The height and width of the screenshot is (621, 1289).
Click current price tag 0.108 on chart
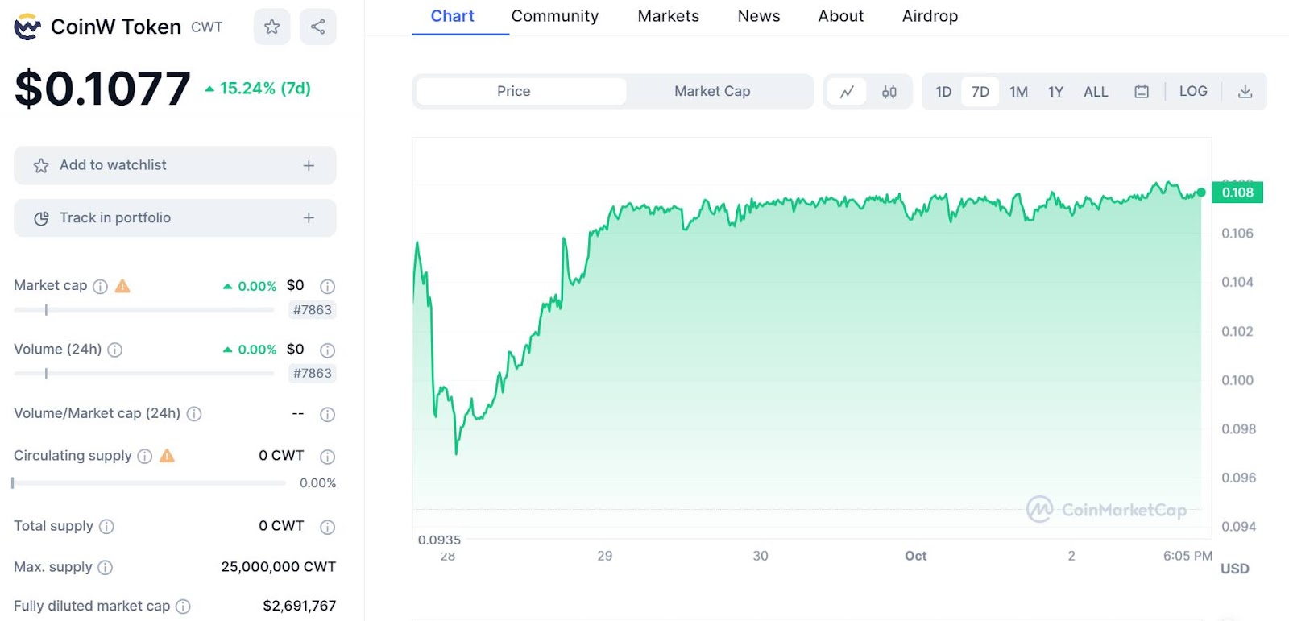[1237, 193]
